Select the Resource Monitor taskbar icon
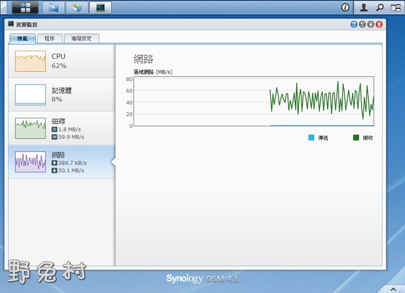Image resolution: width=405 pixels, height=293 pixels. click(101, 7)
